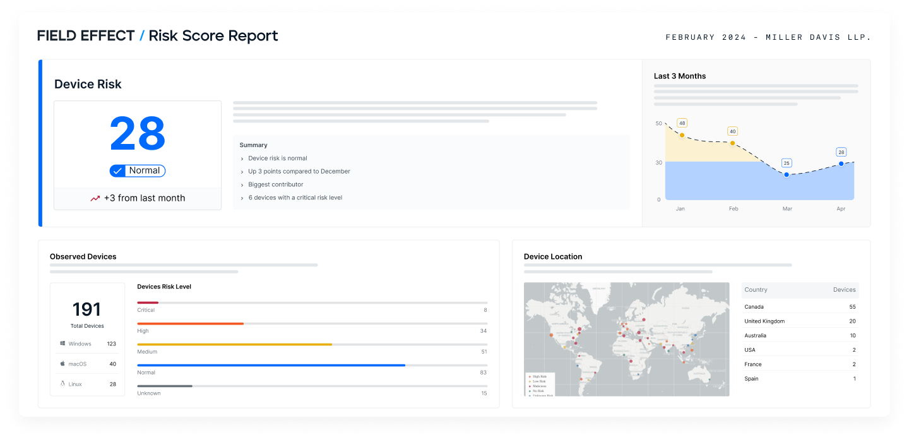Click the Critical risk level bar
This screenshot has width=909, height=442.
148,303
